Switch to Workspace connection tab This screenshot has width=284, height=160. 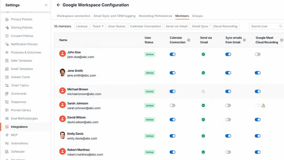(73, 16)
